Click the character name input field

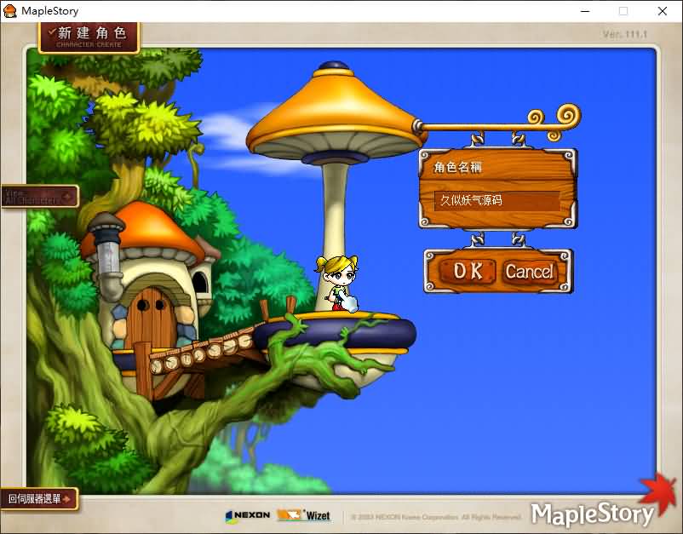497,201
